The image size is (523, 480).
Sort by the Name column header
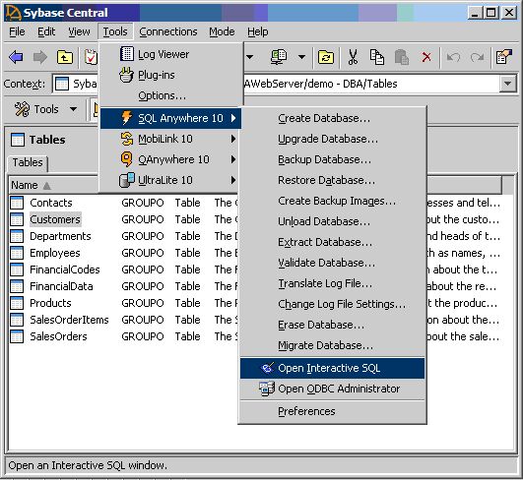(53, 185)
